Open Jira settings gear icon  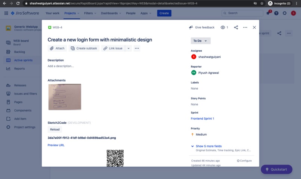[285, 13]
